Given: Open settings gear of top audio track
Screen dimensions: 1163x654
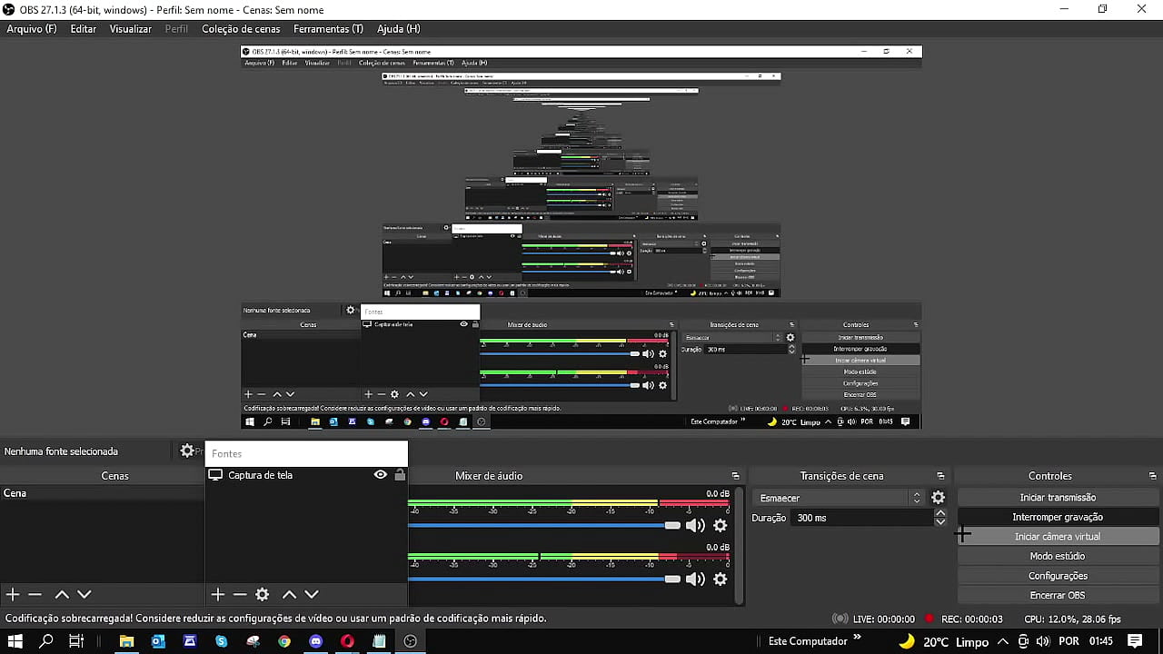Looking at the screenshot, I should pos(721,525).
